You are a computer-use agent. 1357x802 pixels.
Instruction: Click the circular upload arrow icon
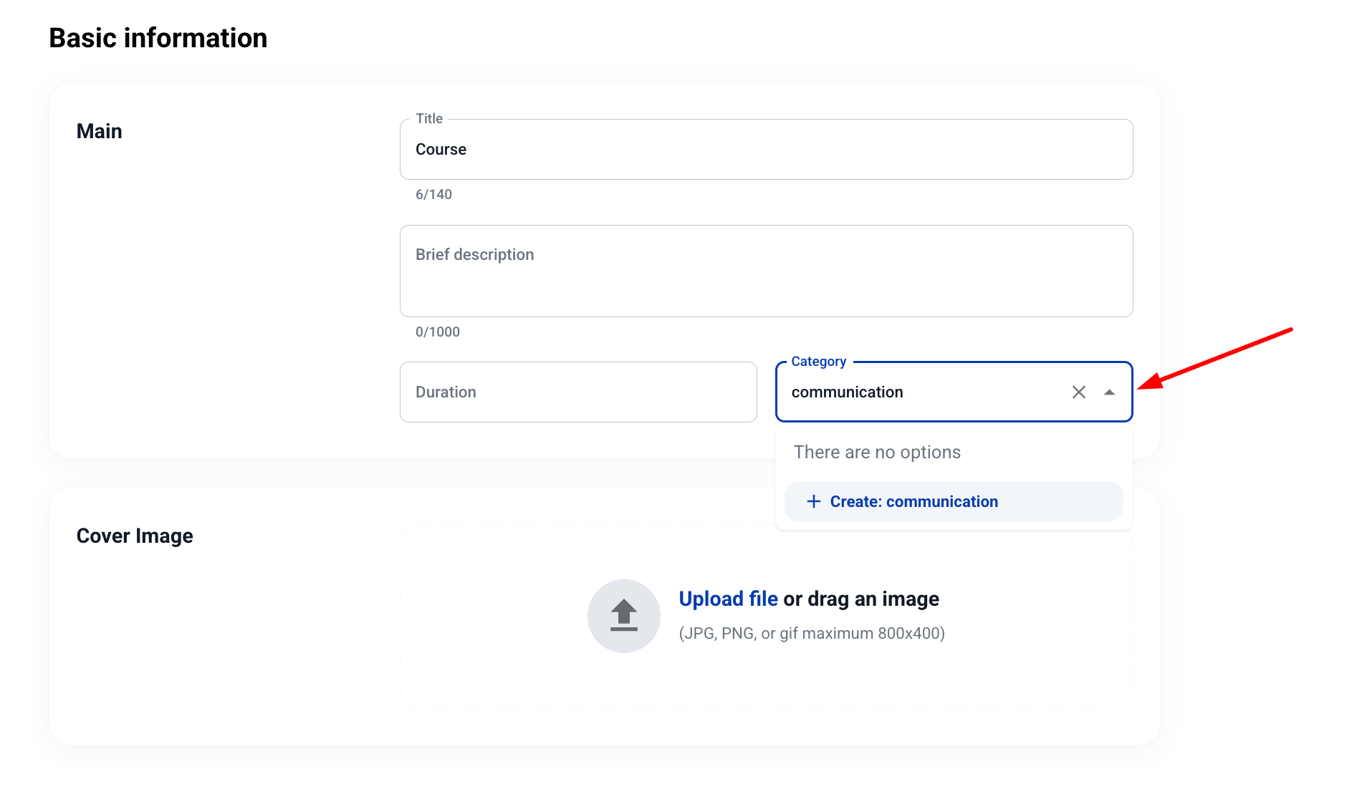click(x=623, y=615)
